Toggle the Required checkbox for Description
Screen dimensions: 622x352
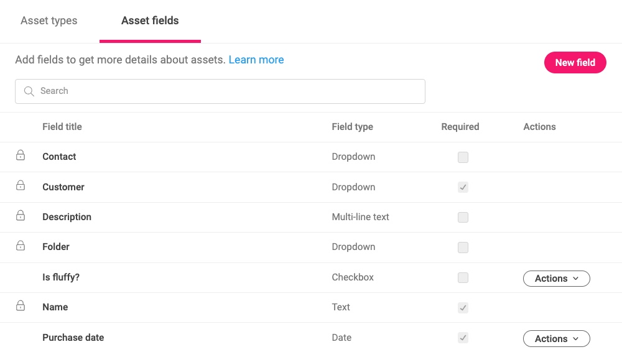click(x=463, y=218)
